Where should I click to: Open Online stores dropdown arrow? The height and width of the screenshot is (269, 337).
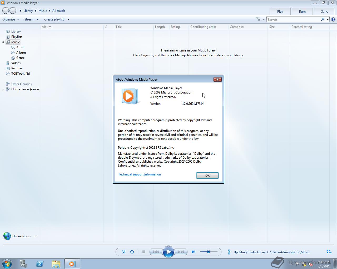[x=35, y=236]
